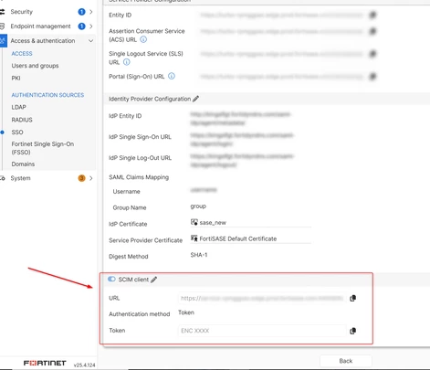Click the Portal Sign-On URL field

281,77
